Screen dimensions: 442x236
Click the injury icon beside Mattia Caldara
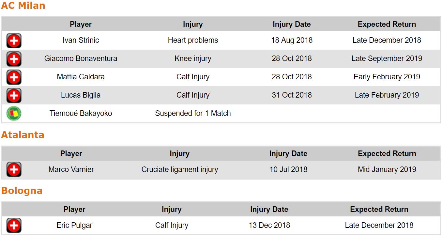tap(14, 77)
